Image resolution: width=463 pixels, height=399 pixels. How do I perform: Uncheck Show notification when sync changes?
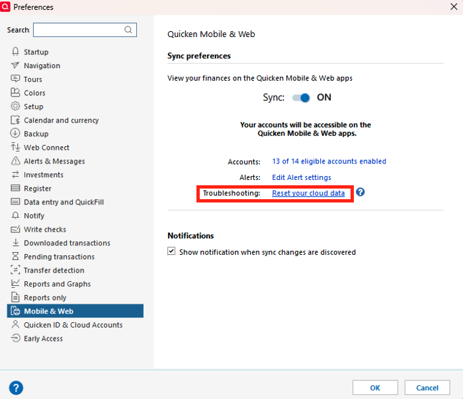pos(171,251)
